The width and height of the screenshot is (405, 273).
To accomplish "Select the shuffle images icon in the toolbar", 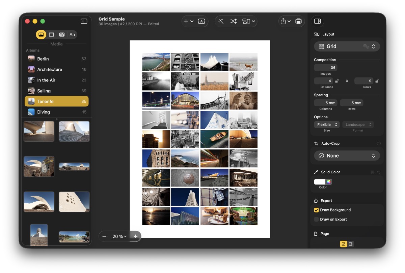I will (x=234, y=21).
